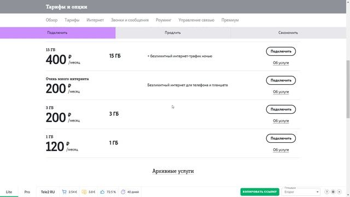Open Об услуге for 1 ГБ plan
This screenshot has width=350, height=197.
point(281,150)
